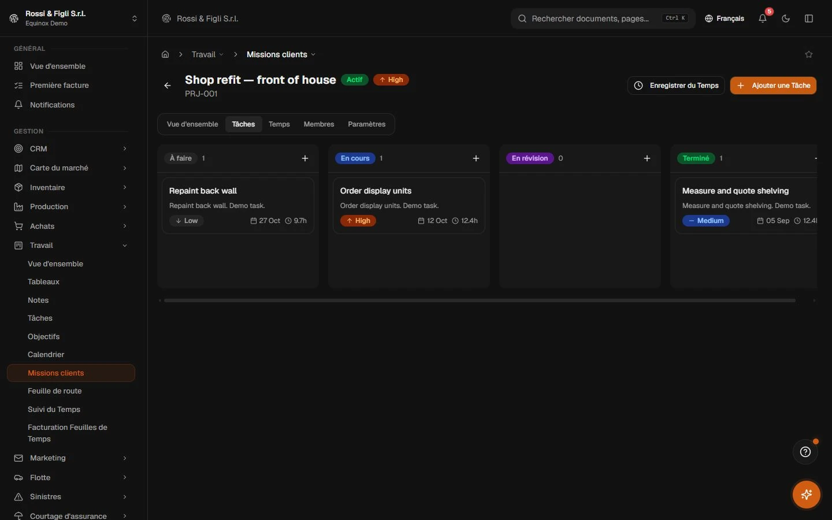Click Enregistrer du Temps button

(x=676, y=86)
